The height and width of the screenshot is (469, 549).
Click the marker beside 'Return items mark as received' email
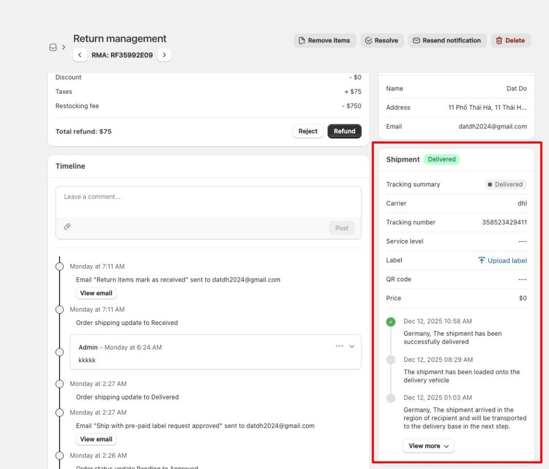[x=60, y=267]
